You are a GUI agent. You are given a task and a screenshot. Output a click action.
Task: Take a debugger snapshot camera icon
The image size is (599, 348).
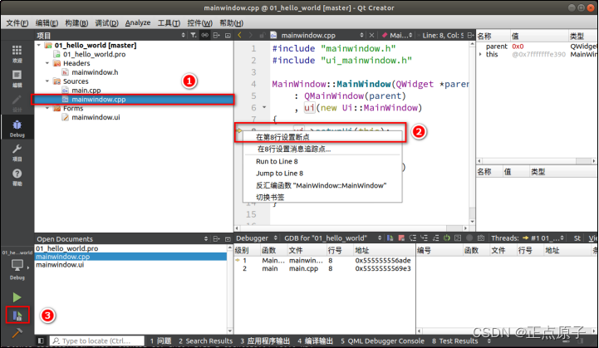(x=481, y=238)
